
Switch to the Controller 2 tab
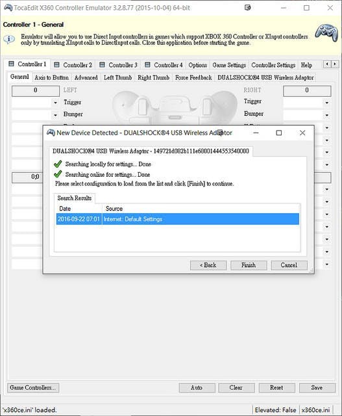click(x=73, y=65)
